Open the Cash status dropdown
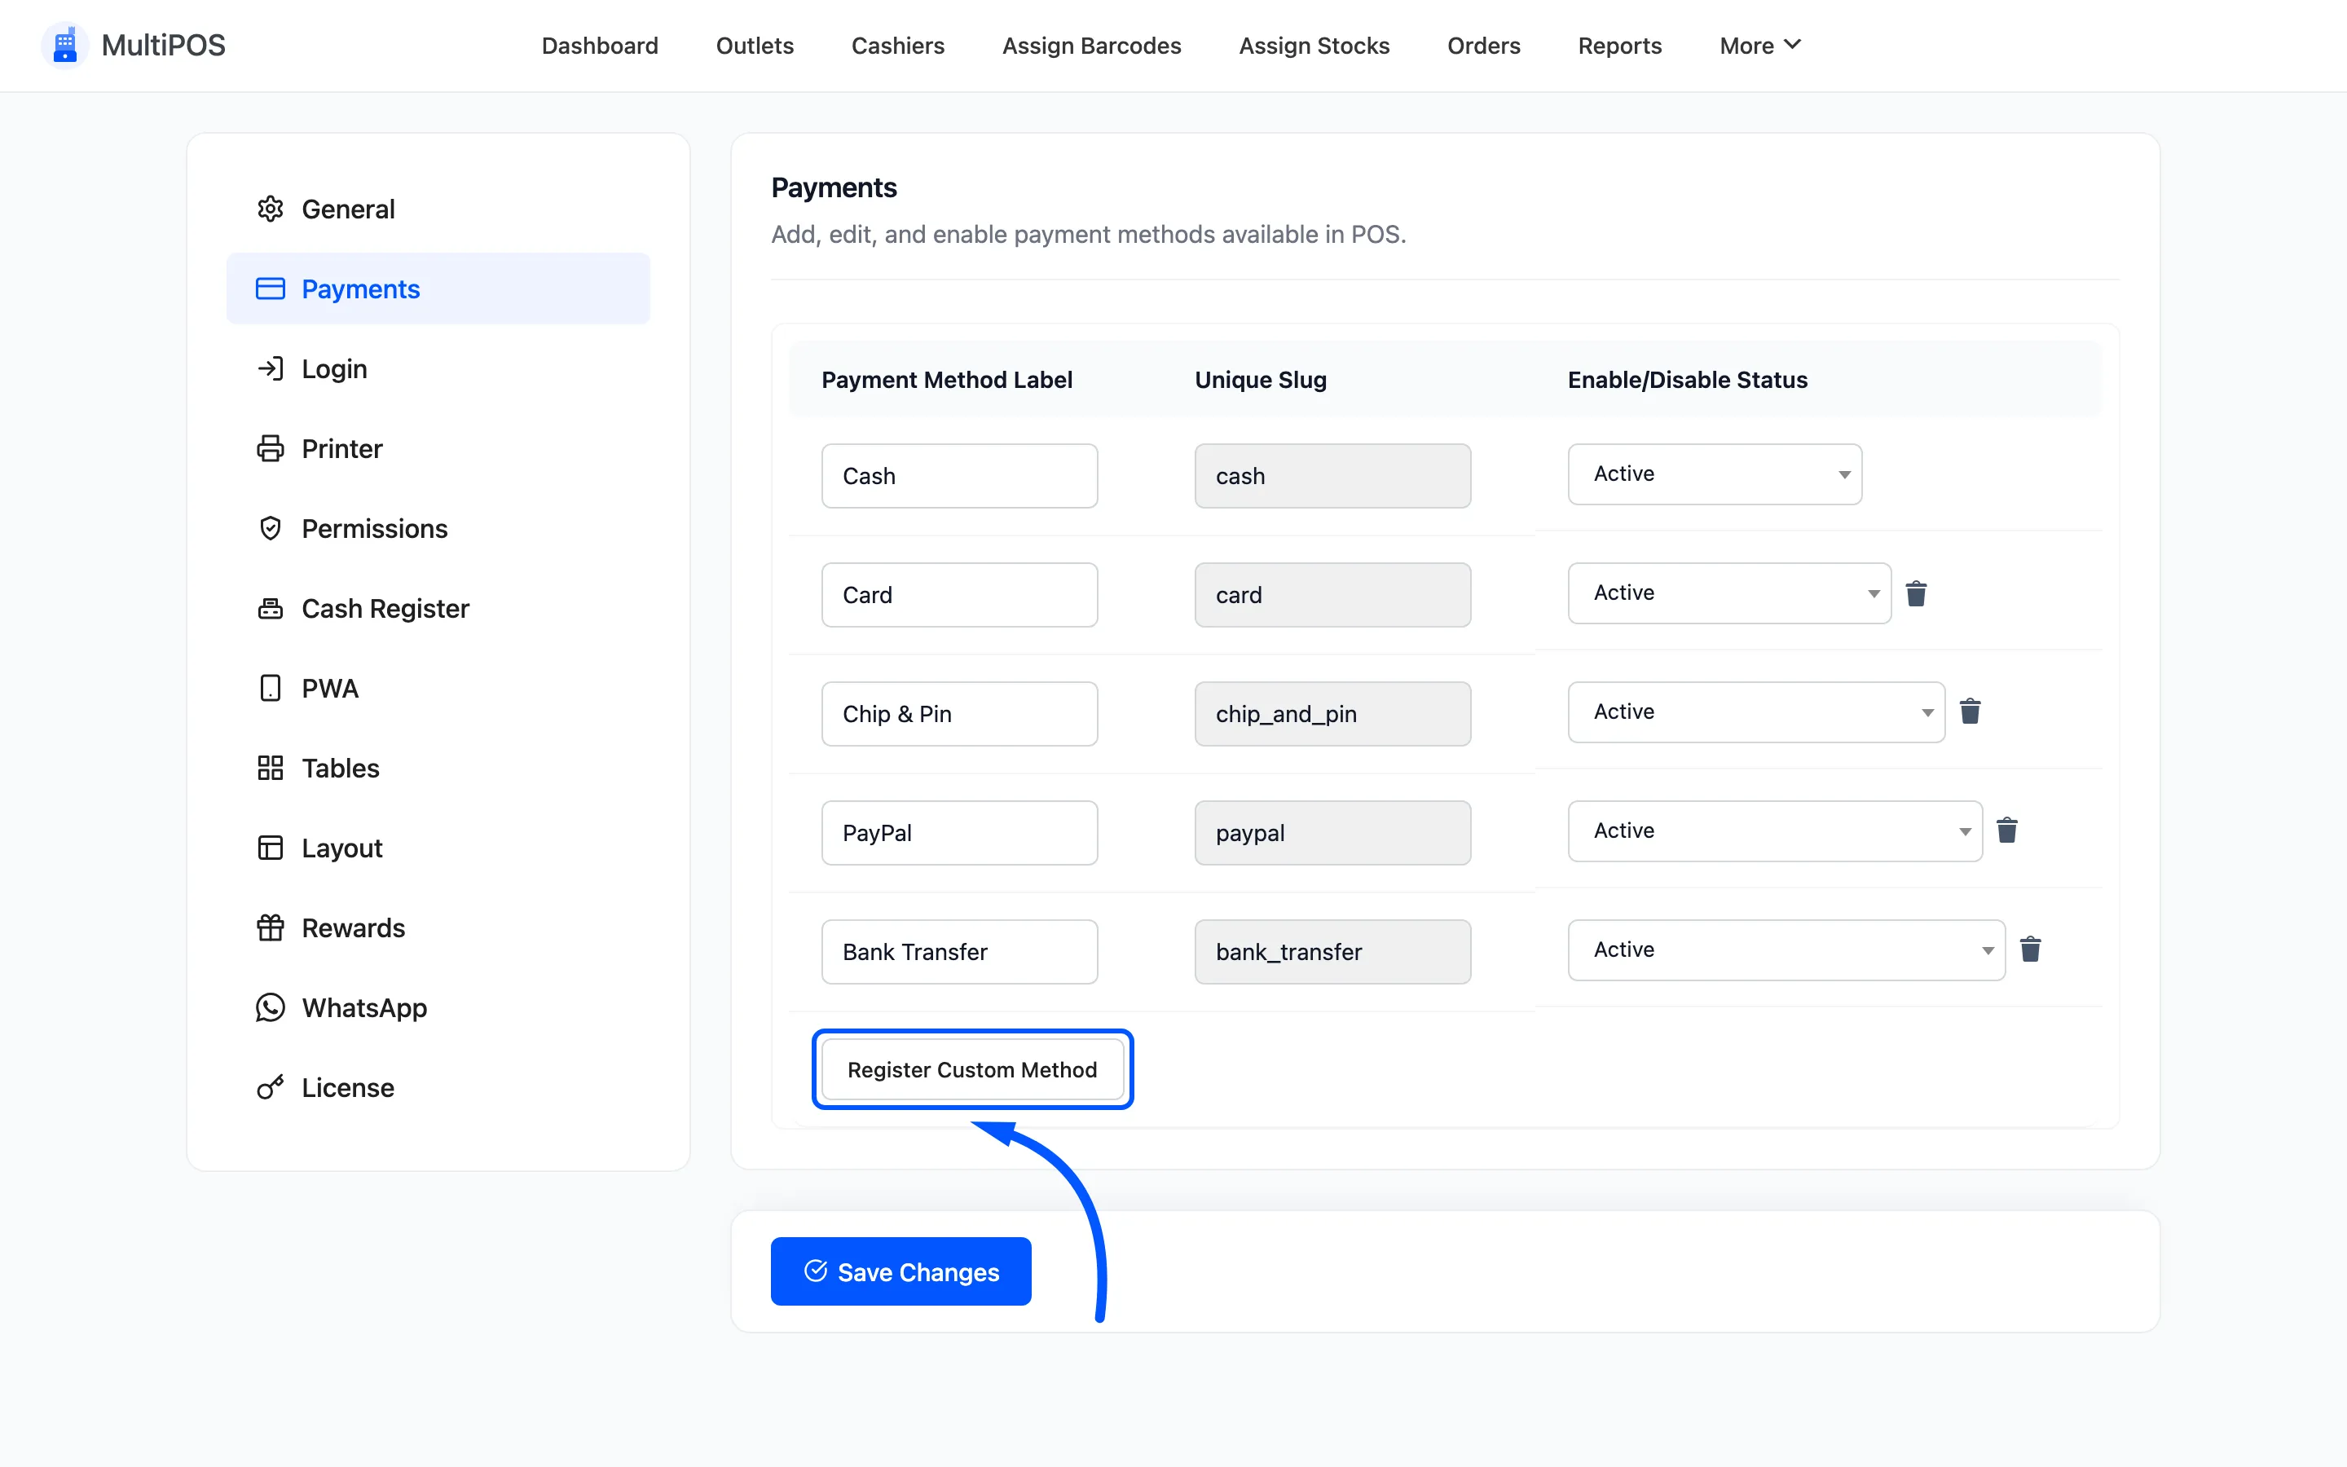The width and height of the screenshot is (2347, 1467). point(1715,474)
